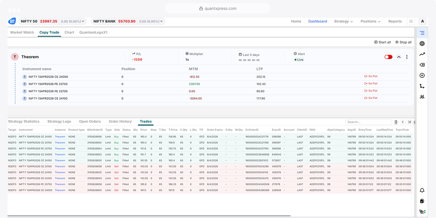Open the notifications bell icon
Image resolution: width=436 pixels, height=218 pixels.
tap(422, 190)
